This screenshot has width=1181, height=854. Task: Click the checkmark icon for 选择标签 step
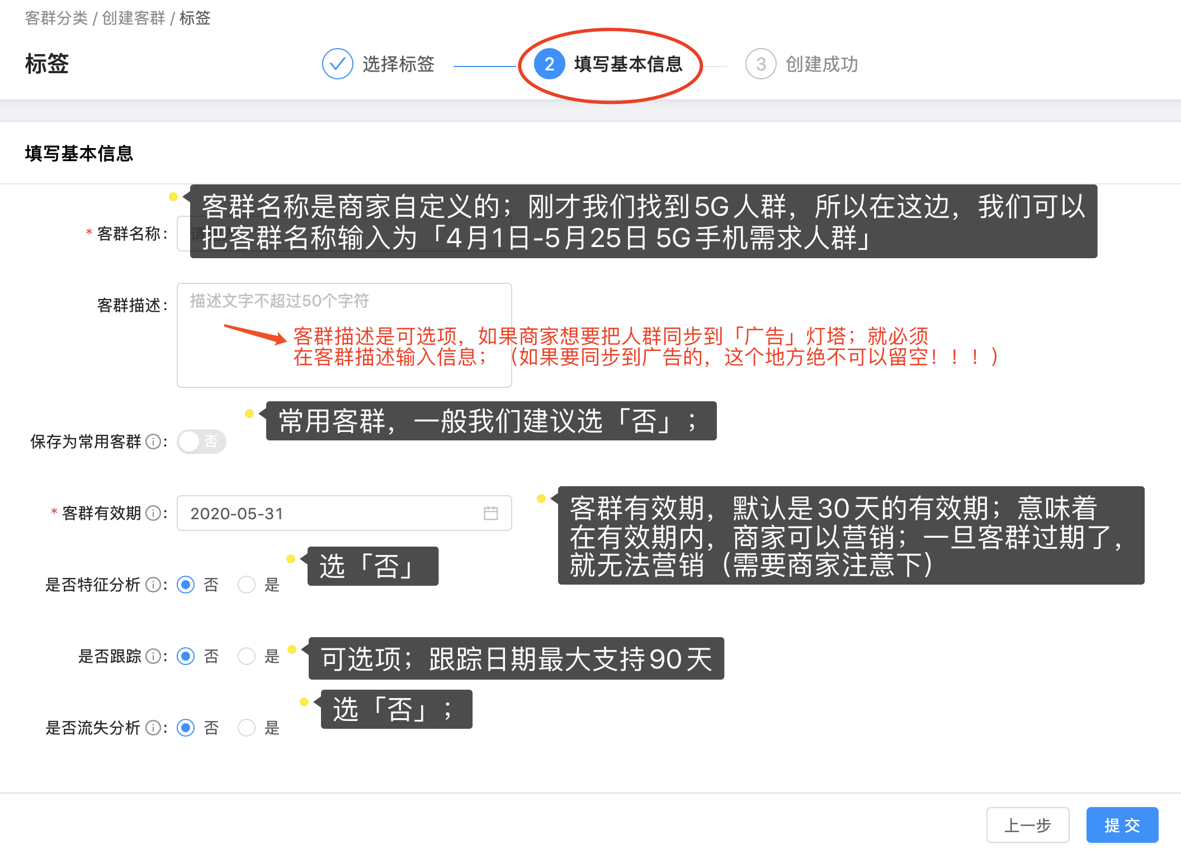(337, 64)
